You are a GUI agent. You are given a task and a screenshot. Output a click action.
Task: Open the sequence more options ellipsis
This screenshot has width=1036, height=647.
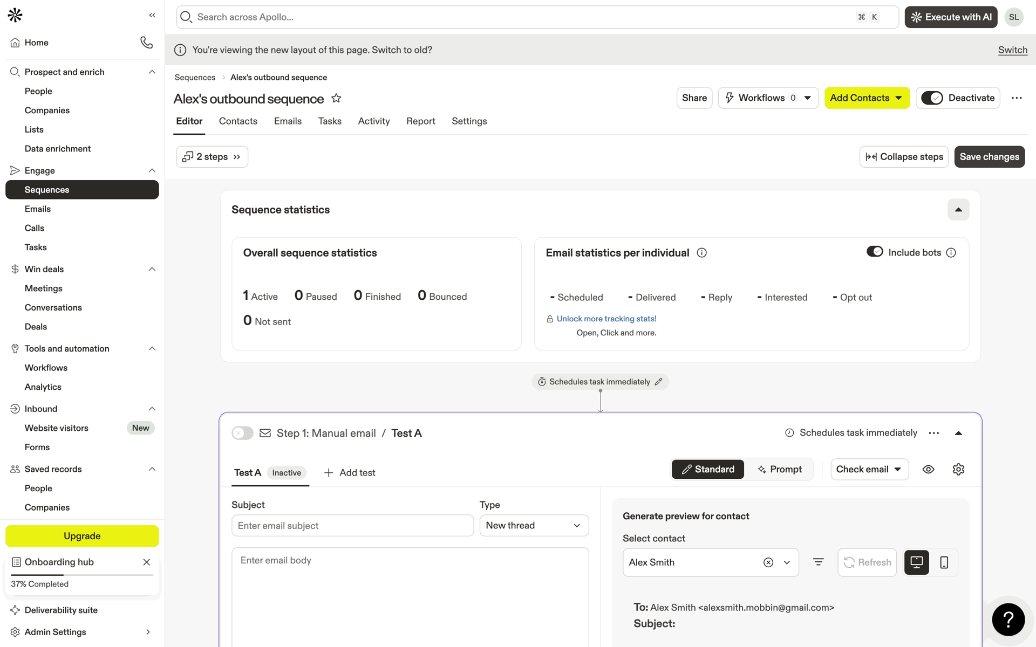[x=1017, y=98]
